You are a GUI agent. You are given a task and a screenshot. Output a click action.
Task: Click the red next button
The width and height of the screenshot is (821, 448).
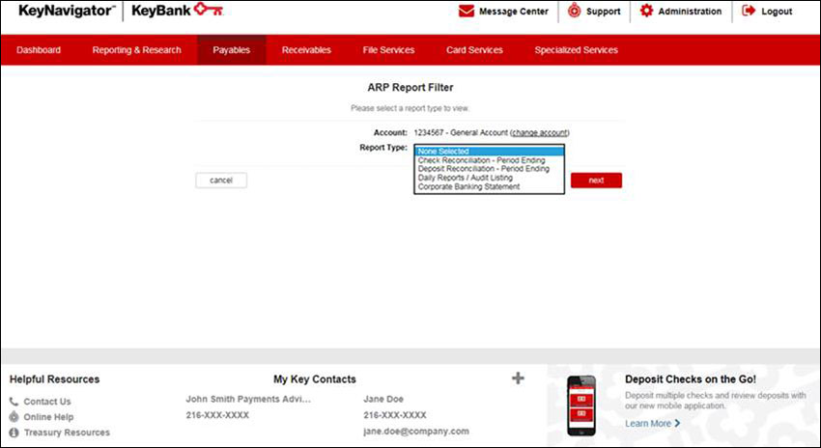tap(596, 180)
